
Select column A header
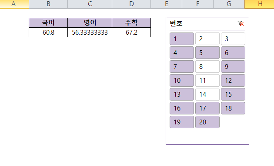point(14,4)
